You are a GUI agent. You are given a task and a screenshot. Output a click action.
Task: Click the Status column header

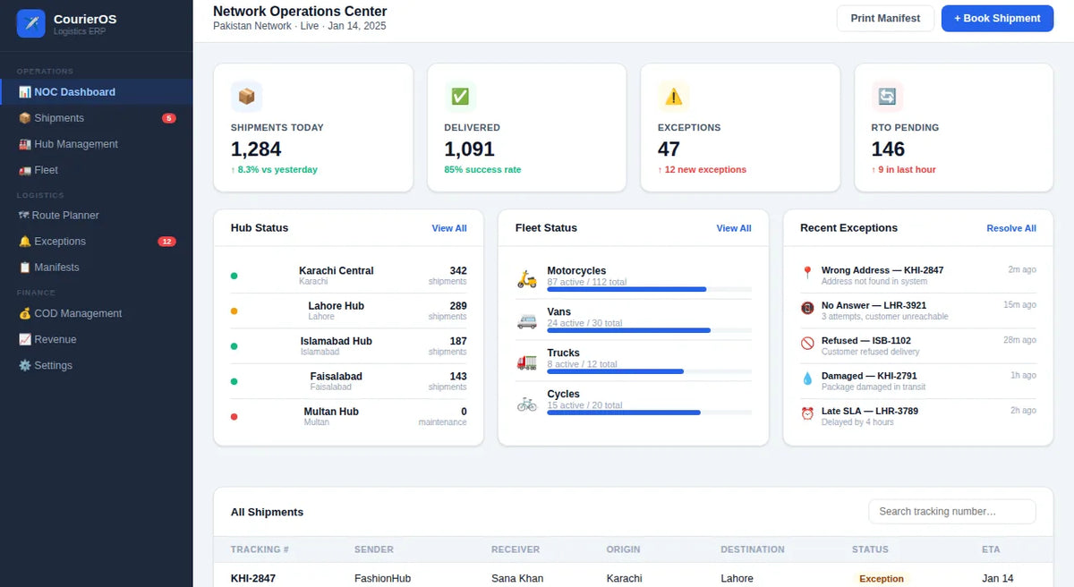coord(870,549)
